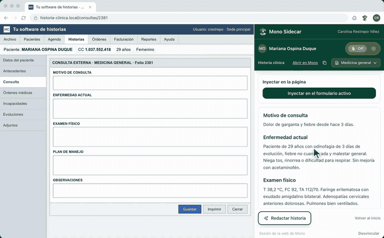Go back with the browser back arrow
This screenshot has width=384, height=238.
tap(6, 18)
